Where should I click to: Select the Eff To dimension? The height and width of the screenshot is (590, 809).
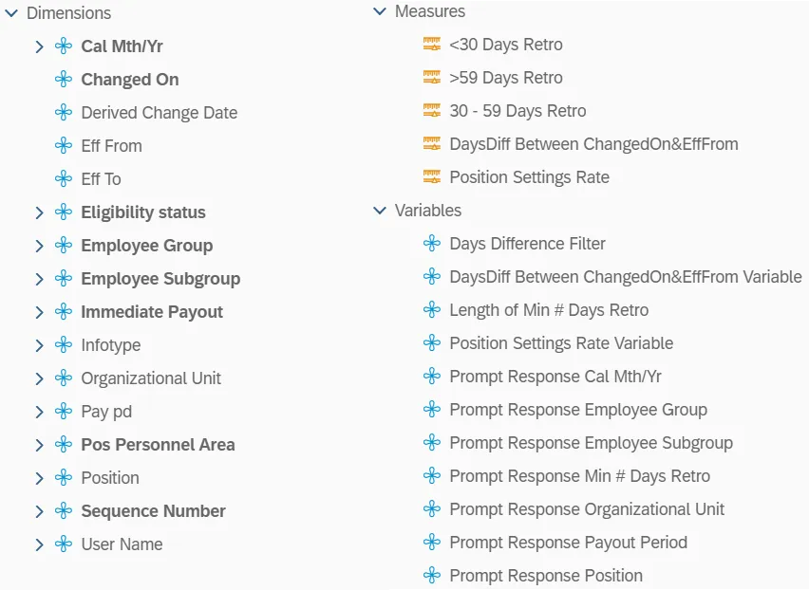coord(101,179)
